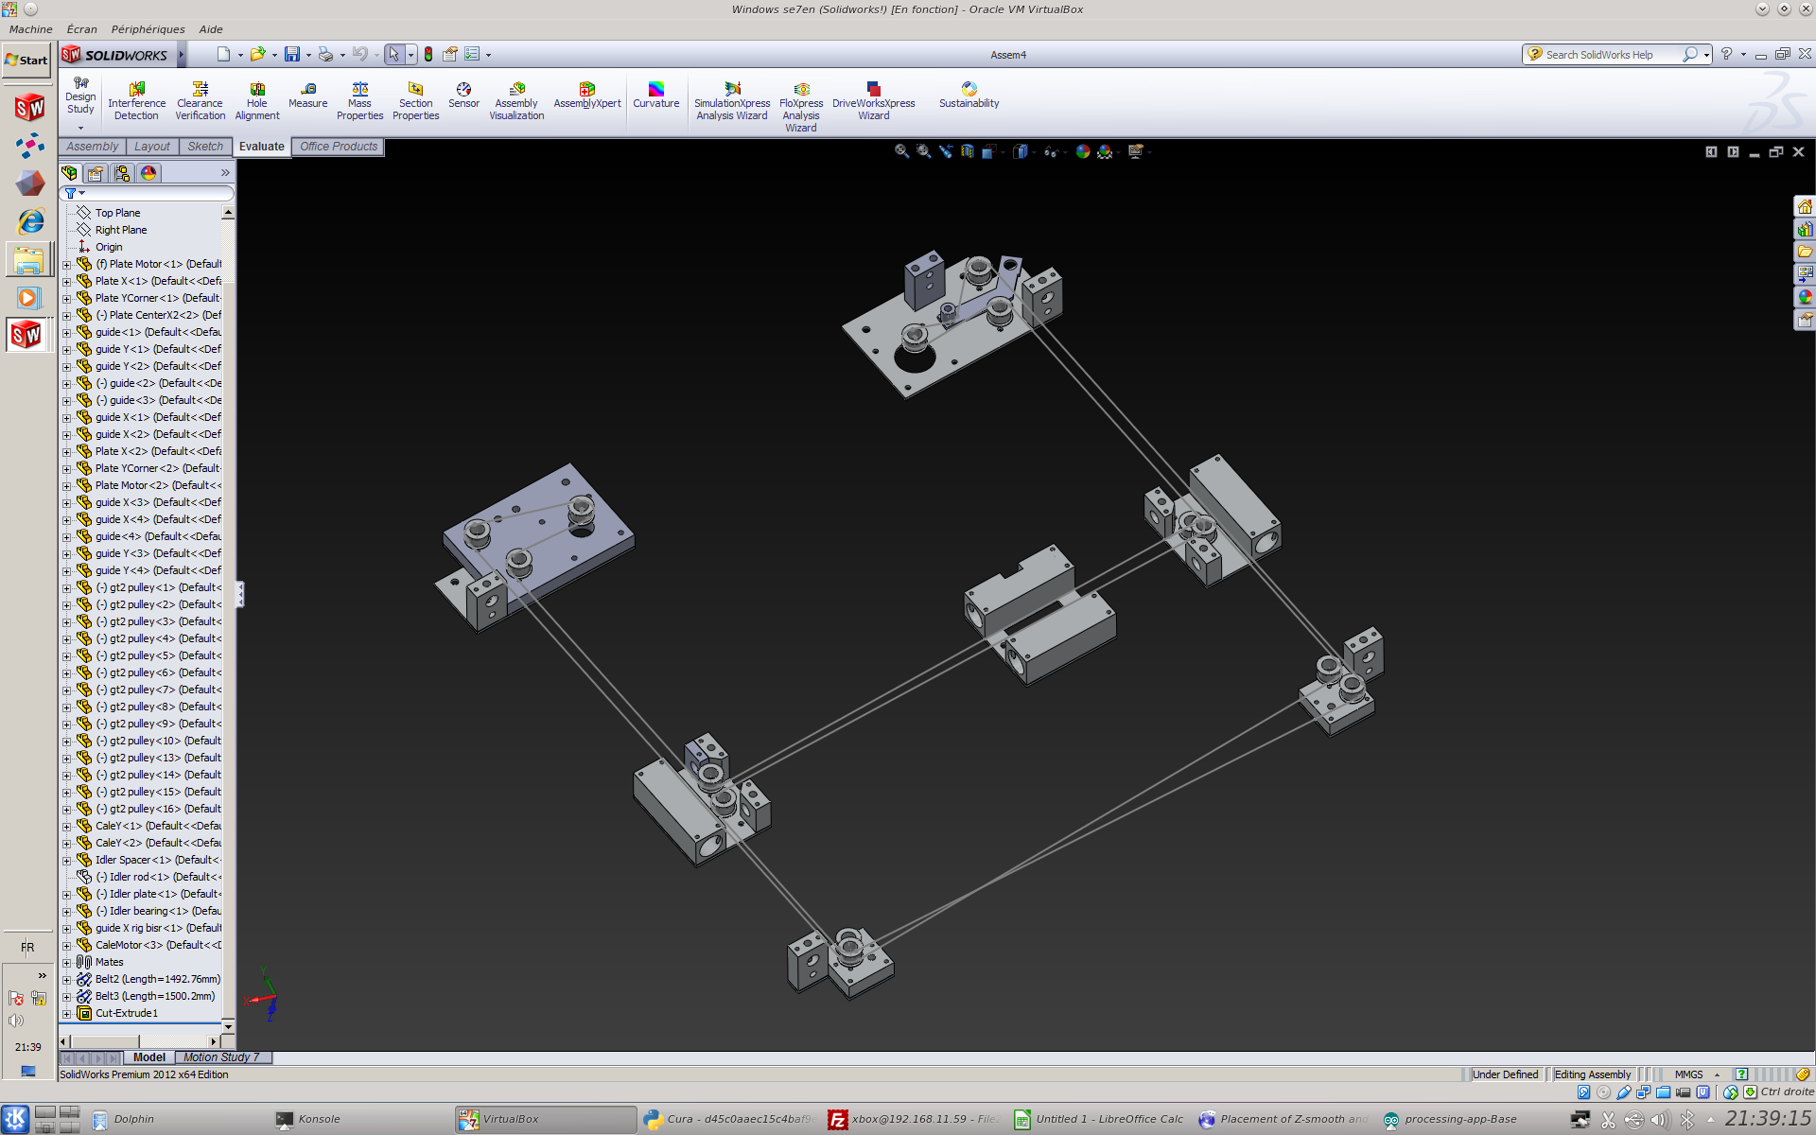Image resolution: width=1816 pixels, height=1135 pixels.
Task: Switch to the ConfigurationManager tab icon
Action: pyautogui.click(x=122, y=173)
